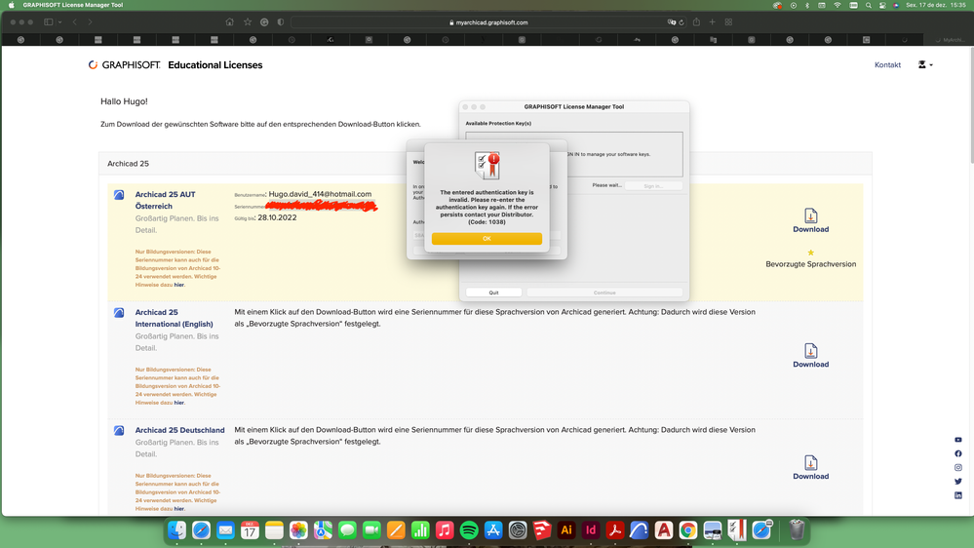The image size is (974, 548).
Task: Click the 'hier' link under Archicad 25 AUT
Action: (178, 285)
